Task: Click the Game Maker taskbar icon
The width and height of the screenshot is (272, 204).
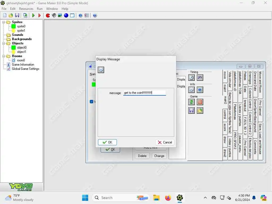Action: pos(180,198)
